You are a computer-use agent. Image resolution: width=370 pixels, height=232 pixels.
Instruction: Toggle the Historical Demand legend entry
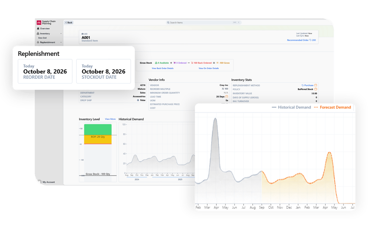coord(292,108)
